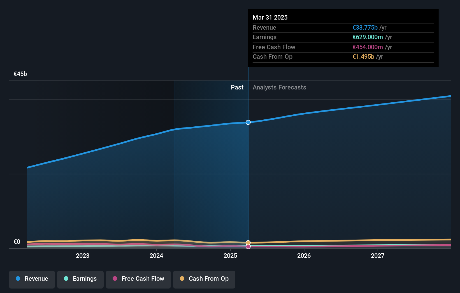Screen dimensions: 460x293
Task: Select the pink Free Cash Flow marker point
Action: pyautogui.click(x=248, y=247)
